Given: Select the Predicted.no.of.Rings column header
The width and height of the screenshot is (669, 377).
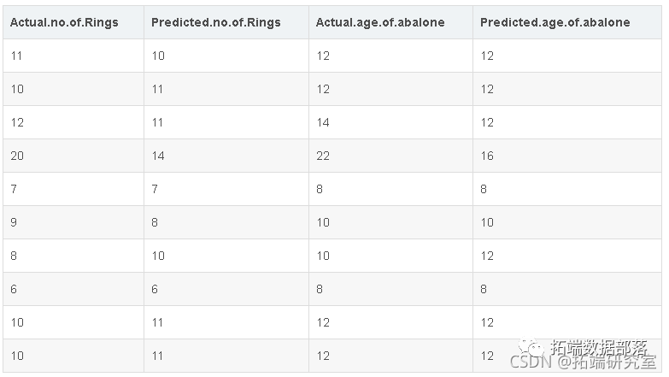Looking at the screenshot, I should (215, 22).
